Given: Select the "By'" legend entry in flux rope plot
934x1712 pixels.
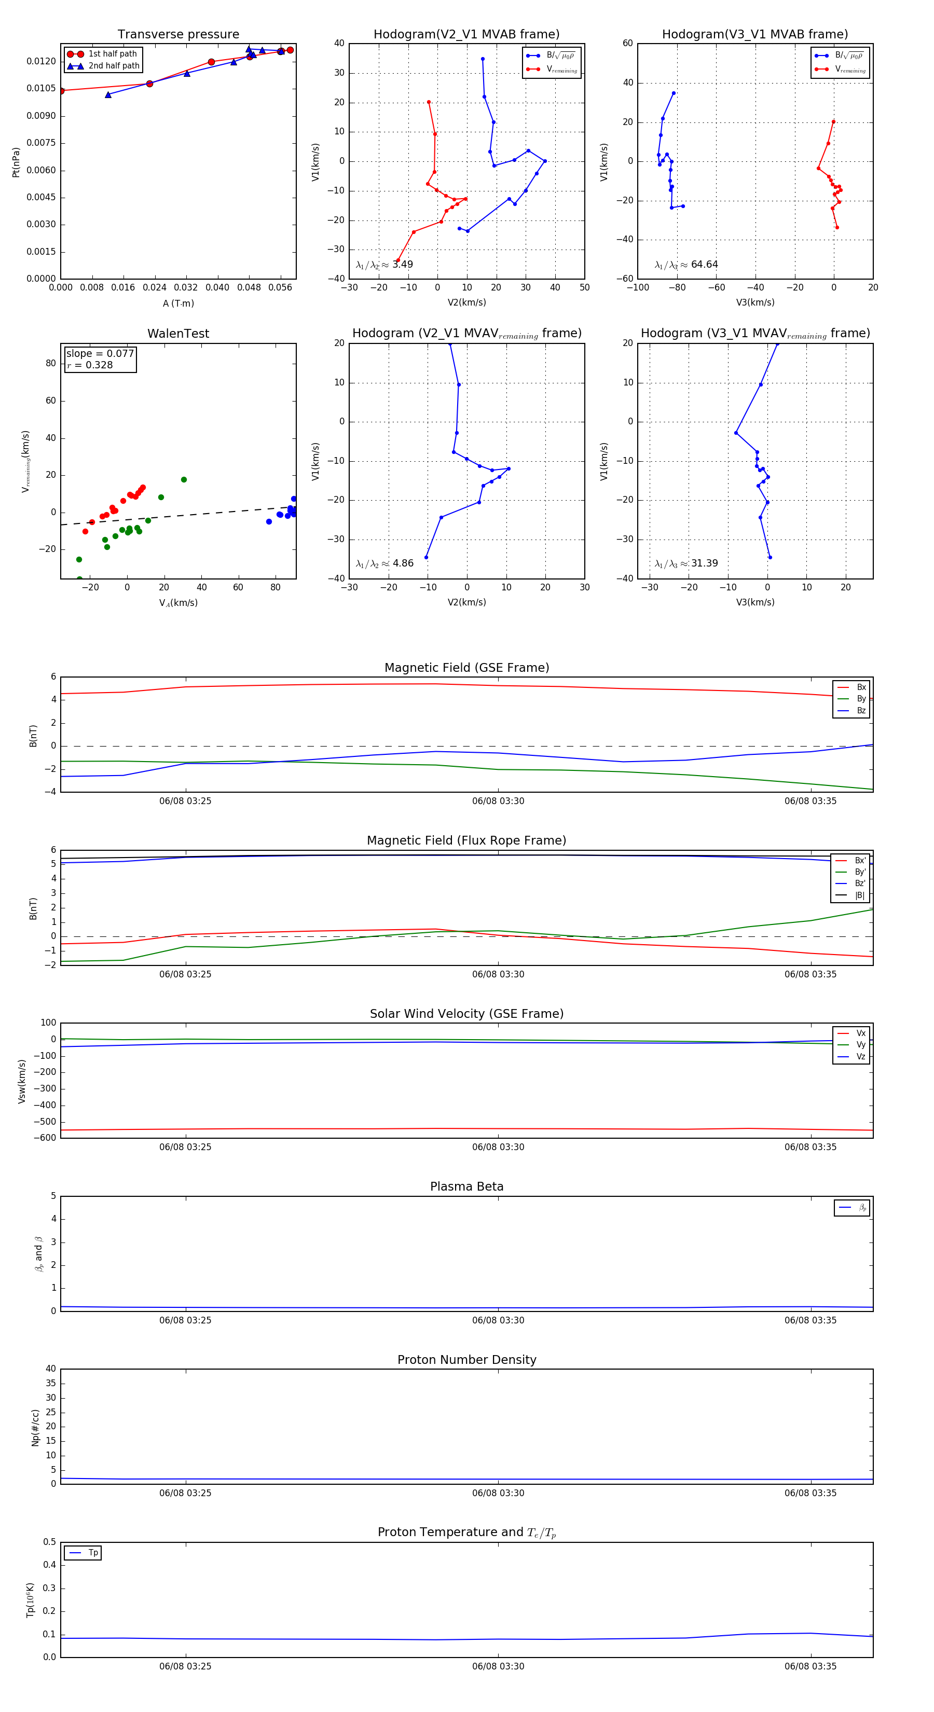Looking at the screenshot, I should pyautogui.click(x=851, y=872).
